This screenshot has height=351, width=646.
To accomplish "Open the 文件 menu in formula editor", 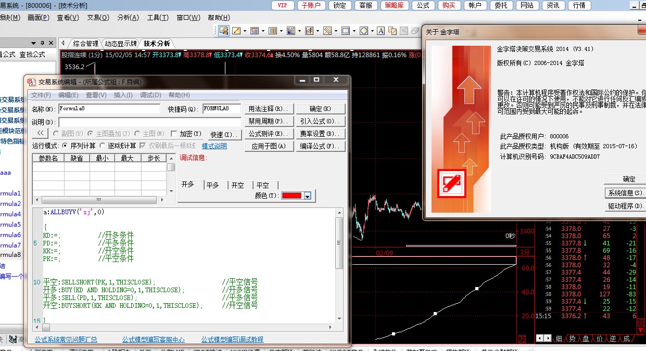I will pos(41,95).
